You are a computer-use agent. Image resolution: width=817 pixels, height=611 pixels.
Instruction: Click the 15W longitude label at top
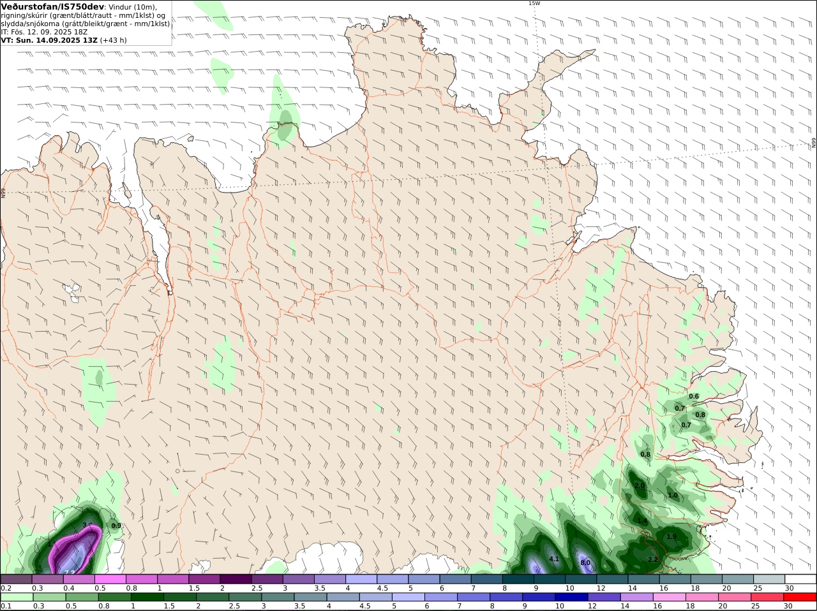click(534, 3)
